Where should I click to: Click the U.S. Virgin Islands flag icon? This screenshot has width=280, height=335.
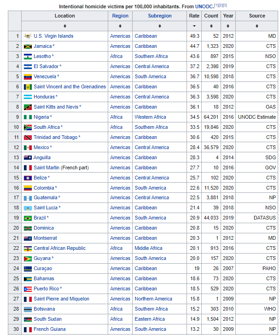pyautogui.click(x=28, y=36)
